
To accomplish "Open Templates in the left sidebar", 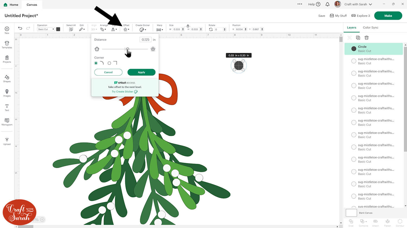I will click(7, 45).
